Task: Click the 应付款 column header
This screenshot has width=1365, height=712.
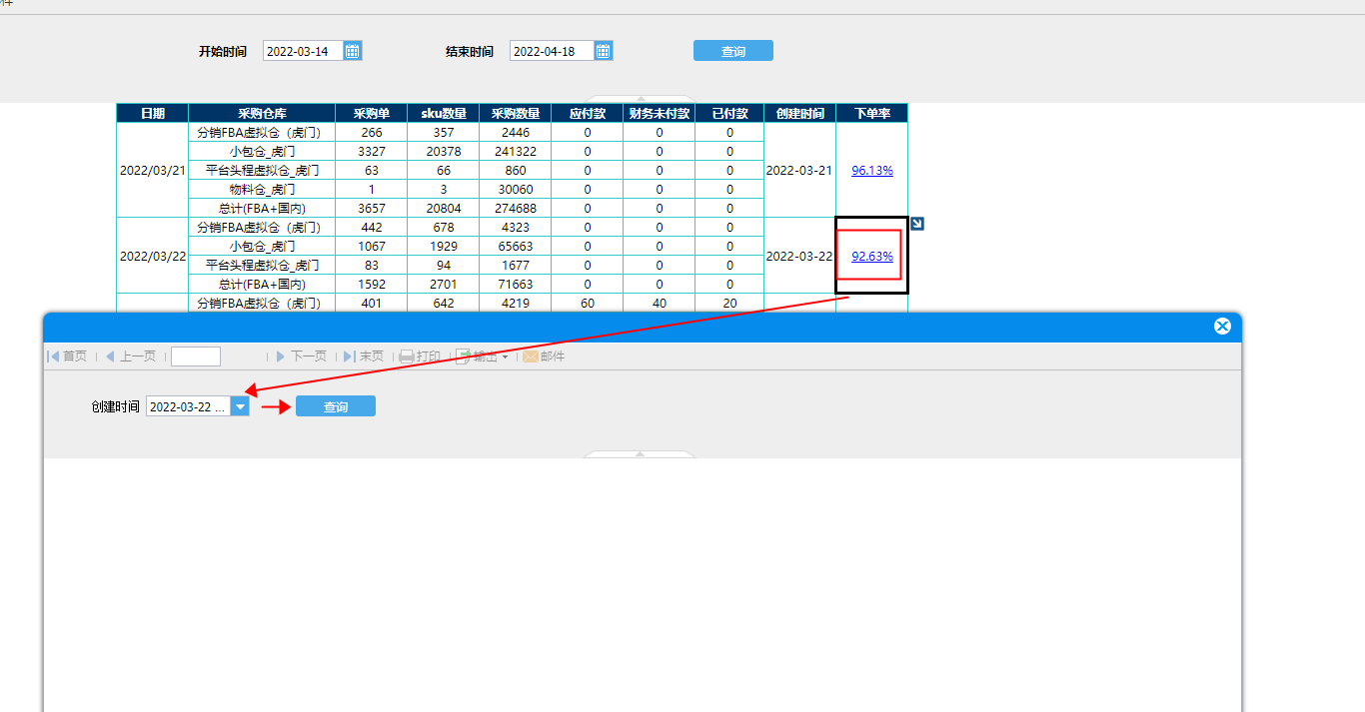Action: tap(588, 114)
